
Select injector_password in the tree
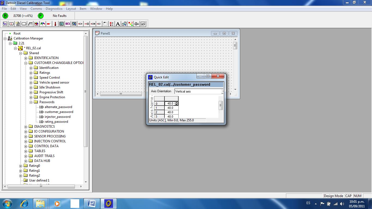tap(57, 117)
